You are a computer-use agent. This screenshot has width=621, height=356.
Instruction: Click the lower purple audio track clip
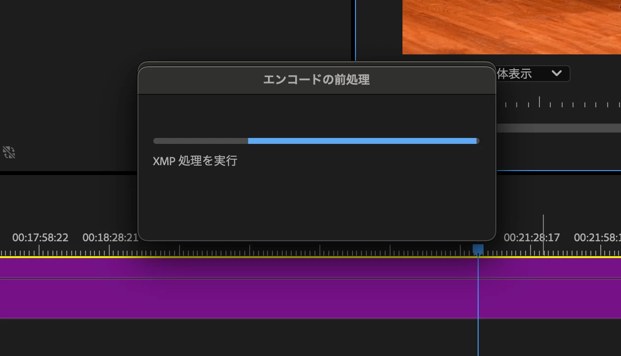pyautogui.click(x=310, y=299)
